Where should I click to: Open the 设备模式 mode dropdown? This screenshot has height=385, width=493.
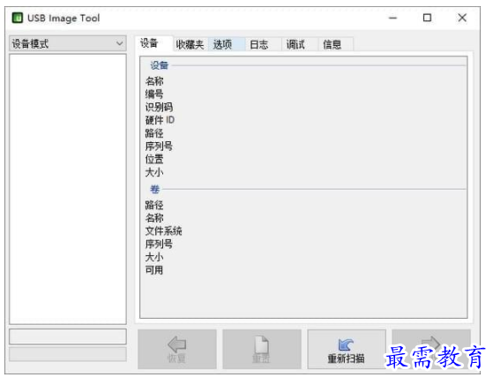68,43
